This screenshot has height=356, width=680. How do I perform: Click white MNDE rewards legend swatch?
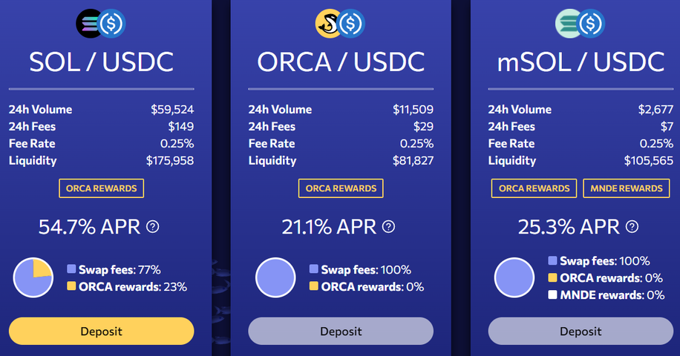(x=552, y=295)
